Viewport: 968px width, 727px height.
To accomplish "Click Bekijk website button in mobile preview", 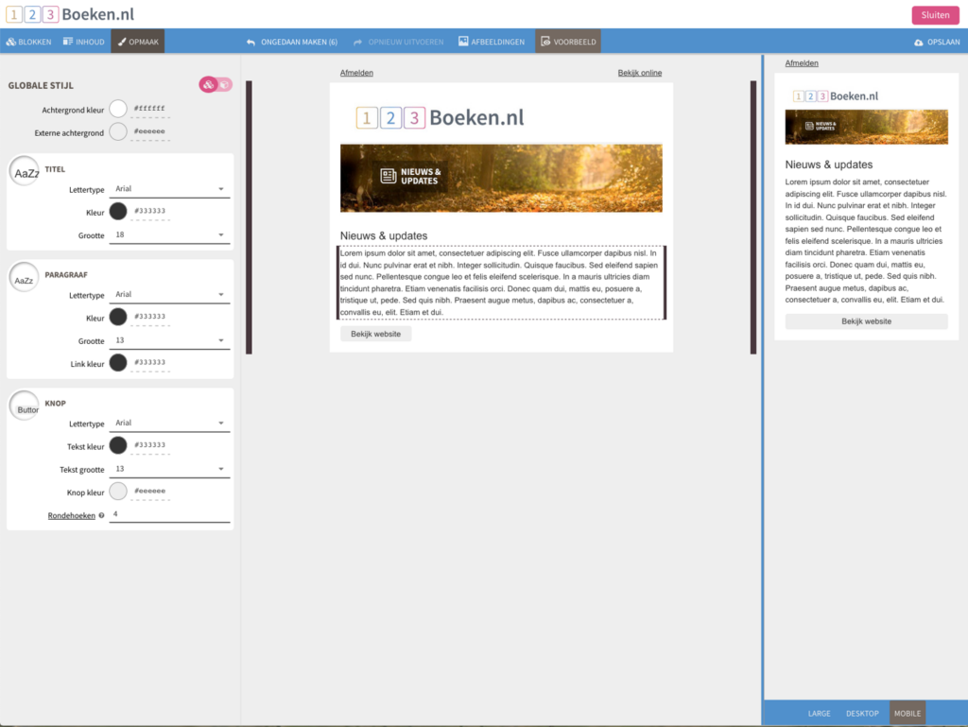I will [x=866, y=321].
